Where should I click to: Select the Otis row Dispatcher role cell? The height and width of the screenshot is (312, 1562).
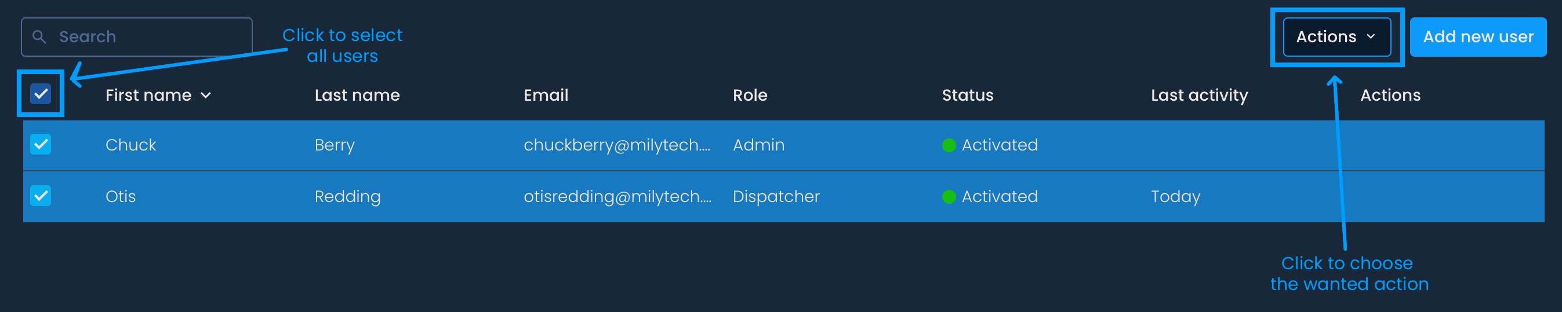[x=776, y=197]
